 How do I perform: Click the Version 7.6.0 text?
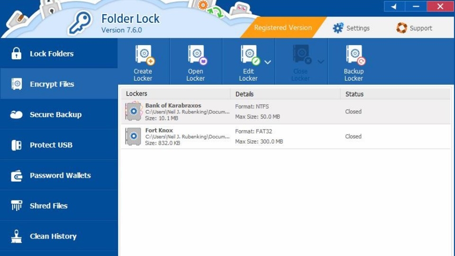(122, 30)
